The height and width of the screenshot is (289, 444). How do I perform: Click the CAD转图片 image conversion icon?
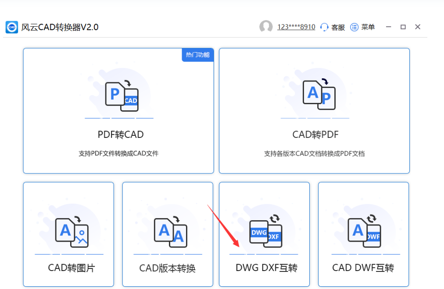[72, 231]
